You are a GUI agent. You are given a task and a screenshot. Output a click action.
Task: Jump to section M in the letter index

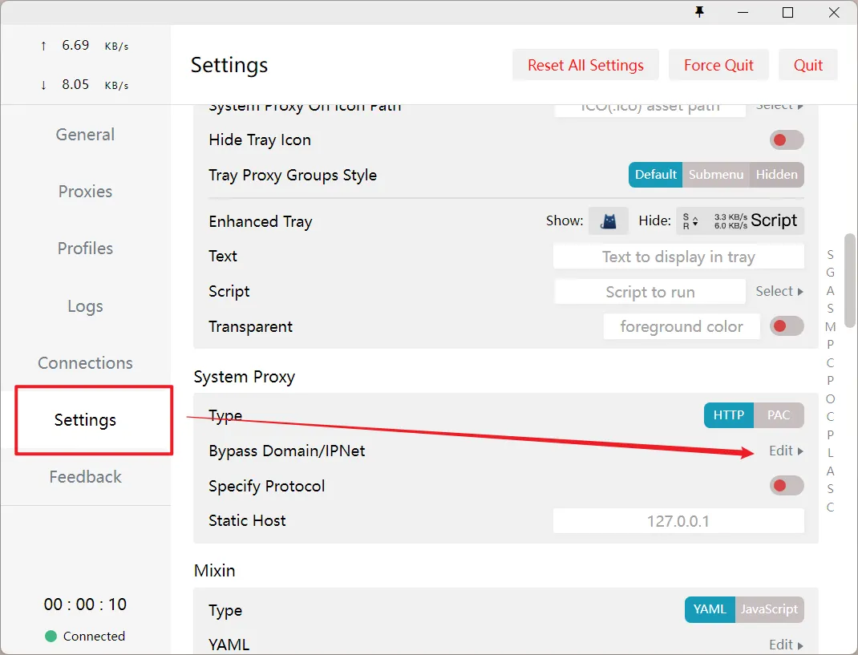pyautogui.click(x=830, y=327)
